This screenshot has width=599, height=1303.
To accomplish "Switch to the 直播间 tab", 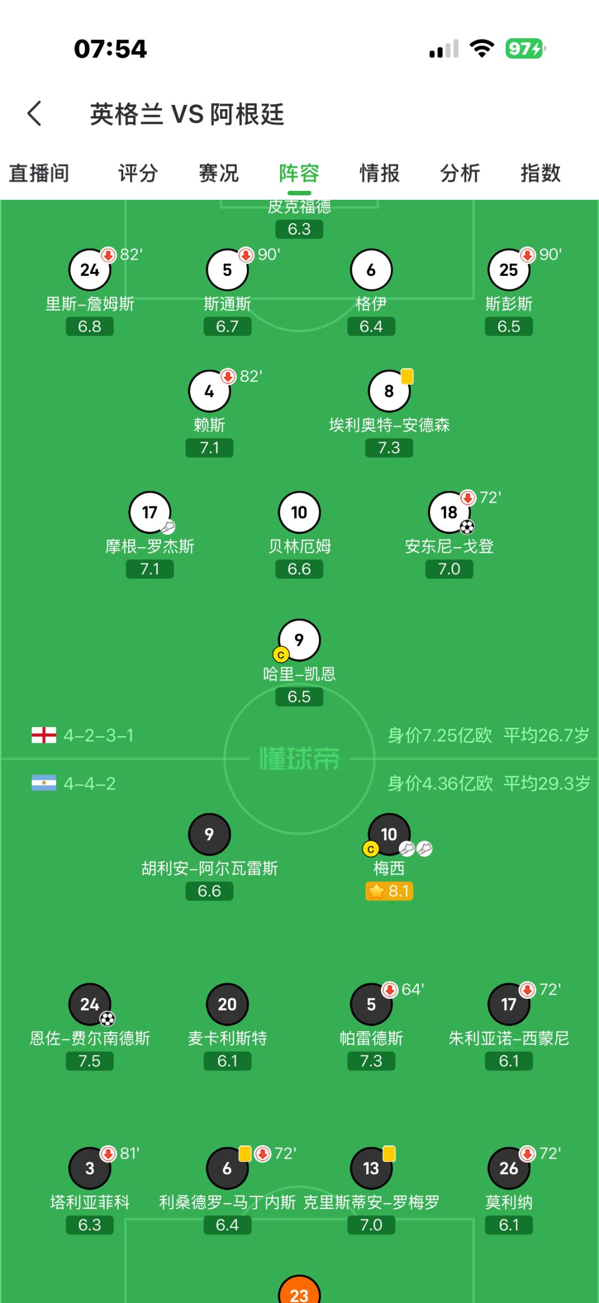I will (39, 173).
